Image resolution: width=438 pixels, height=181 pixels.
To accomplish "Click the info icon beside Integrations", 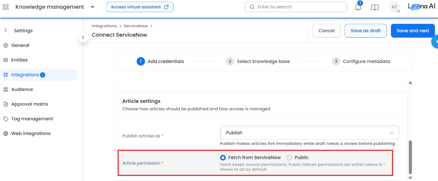I will tap(42, 75).
